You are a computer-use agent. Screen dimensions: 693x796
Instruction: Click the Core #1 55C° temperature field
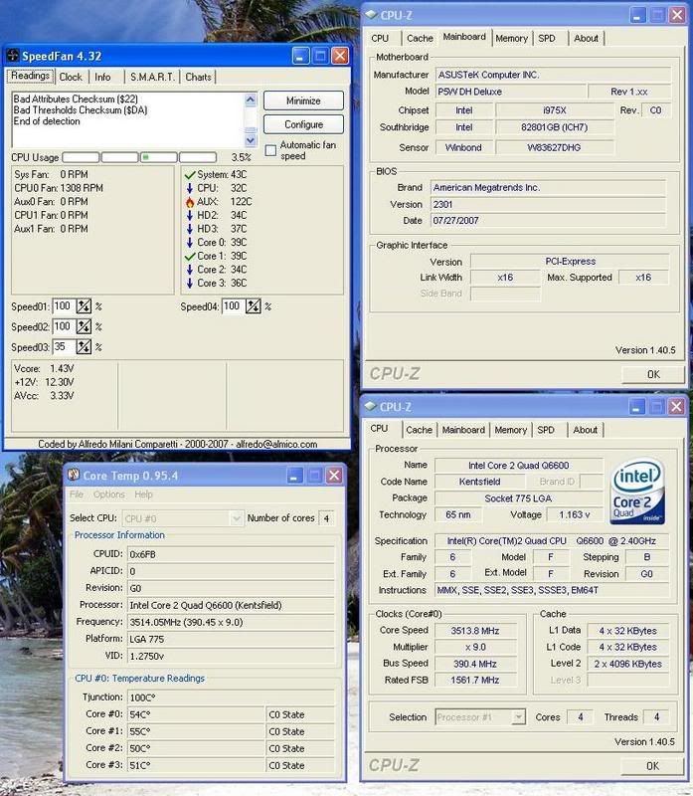[x=196, y=731]
